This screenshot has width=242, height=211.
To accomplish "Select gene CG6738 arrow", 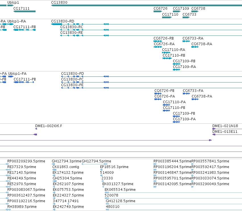I will (195, 11).
